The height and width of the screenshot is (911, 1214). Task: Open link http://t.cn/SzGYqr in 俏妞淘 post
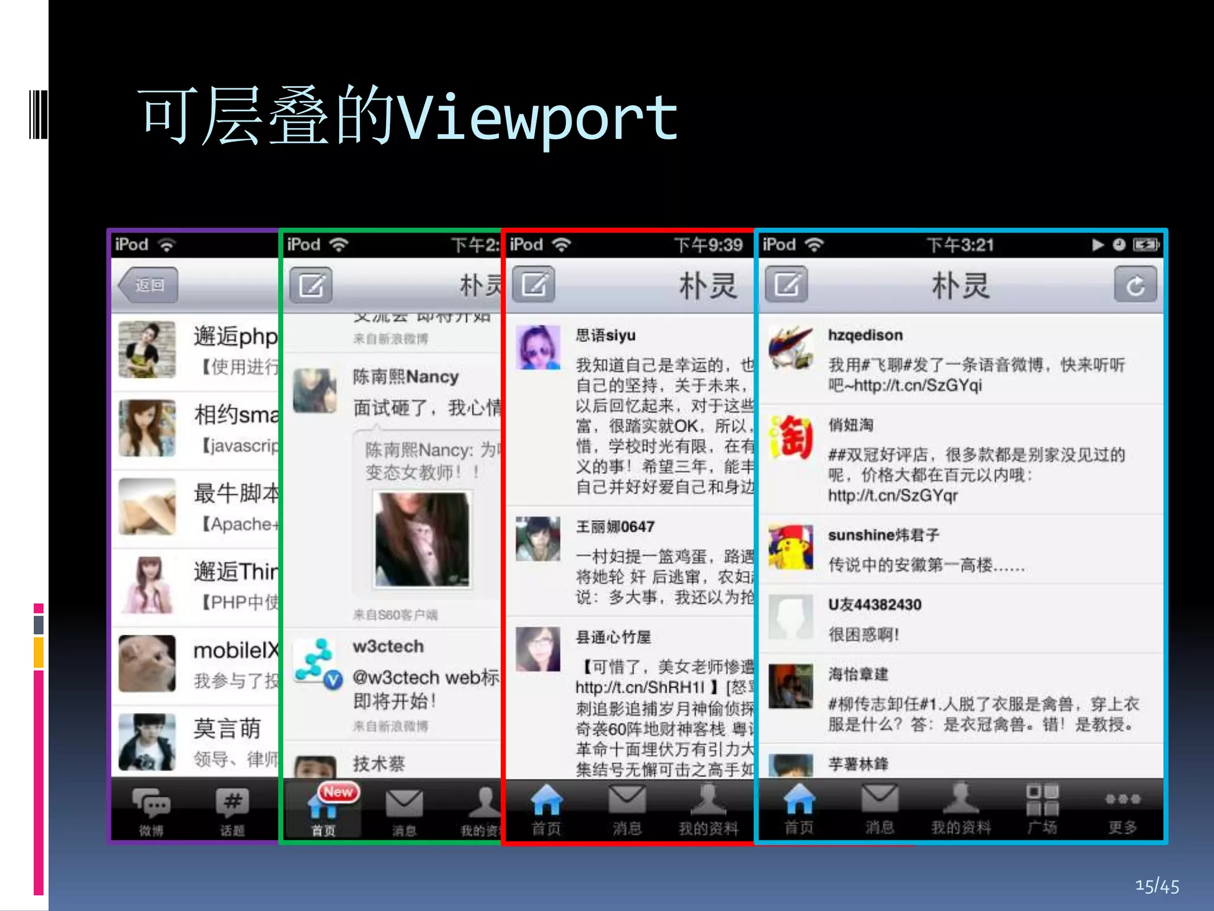tap(893, 495)
